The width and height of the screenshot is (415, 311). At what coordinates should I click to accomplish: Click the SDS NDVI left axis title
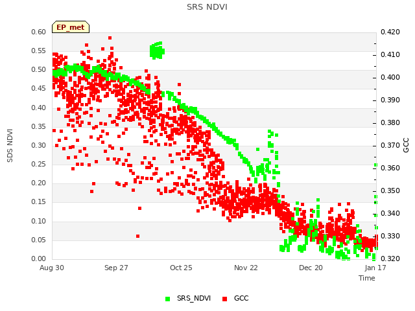click(10, 145)
